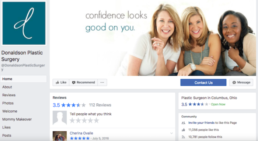The width and height of the screenshot is (258, 141).
Task: Expand Cherina Ovalle review options chevron
Action: tap(171, 133)
